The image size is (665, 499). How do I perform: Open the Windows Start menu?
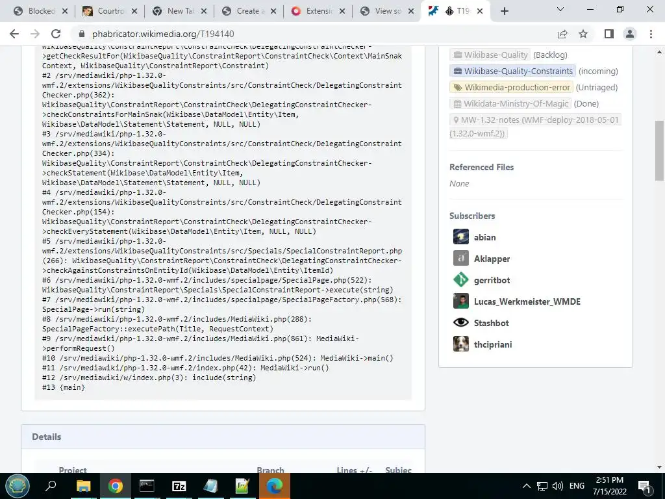tap(18, 486)
